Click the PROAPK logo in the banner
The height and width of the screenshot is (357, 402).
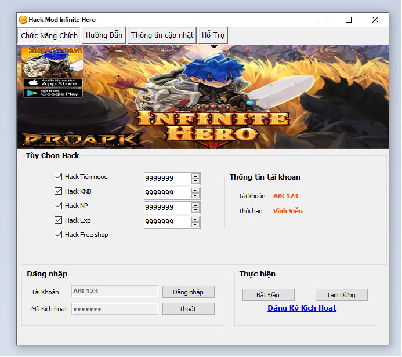(x=81, y=140)
